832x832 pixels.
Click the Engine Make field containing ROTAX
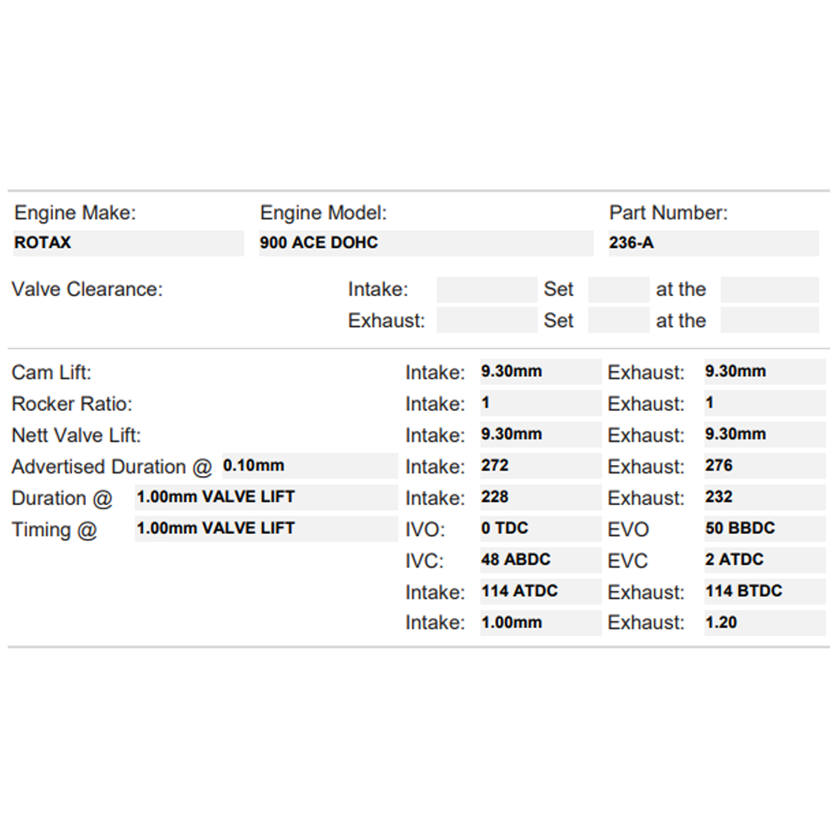(x=128, y=243)
